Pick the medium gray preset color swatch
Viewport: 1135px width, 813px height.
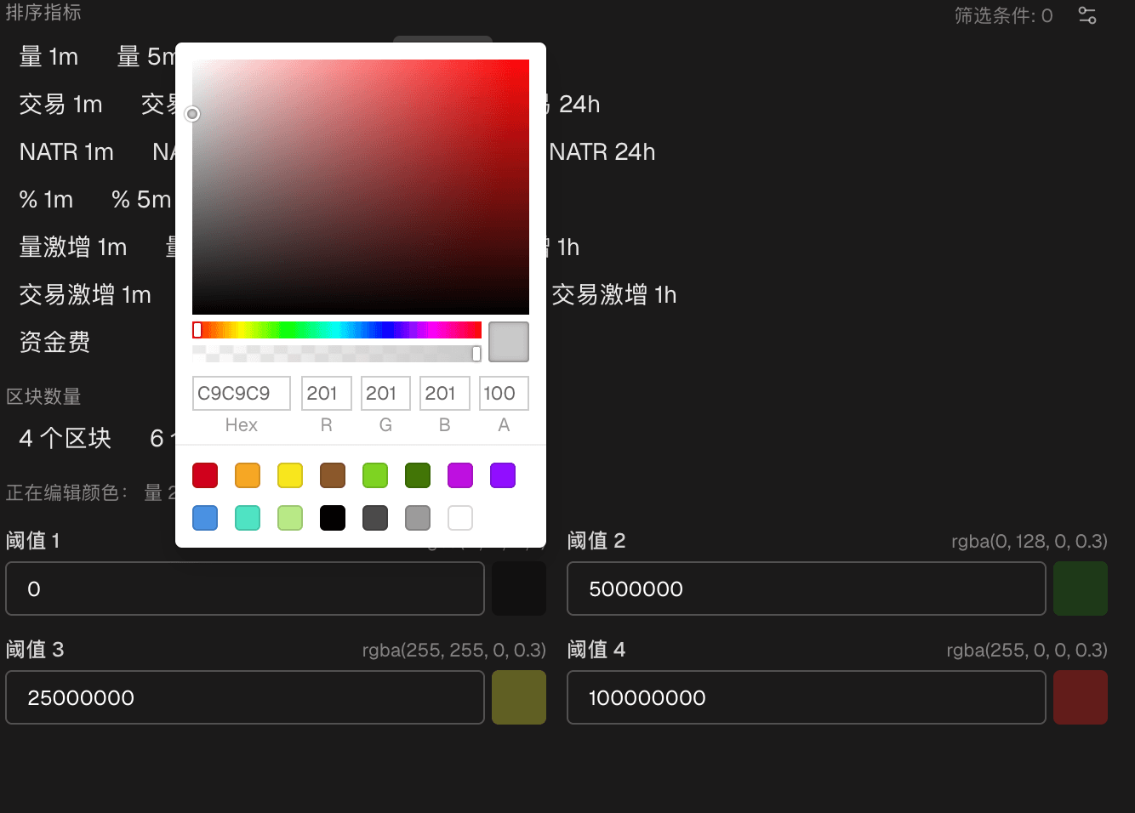tap(418, 518)
